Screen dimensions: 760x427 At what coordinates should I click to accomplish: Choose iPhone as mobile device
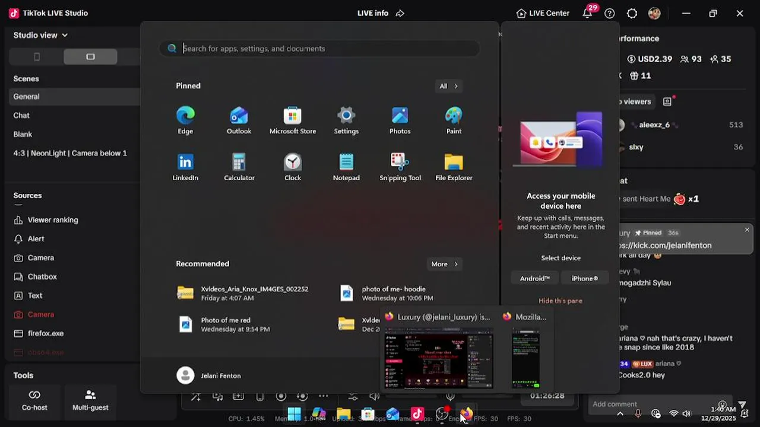tap(585, 278)
